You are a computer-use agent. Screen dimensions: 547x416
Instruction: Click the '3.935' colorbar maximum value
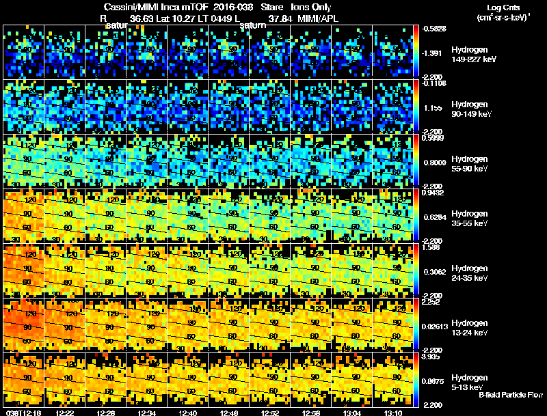(431, 357)
